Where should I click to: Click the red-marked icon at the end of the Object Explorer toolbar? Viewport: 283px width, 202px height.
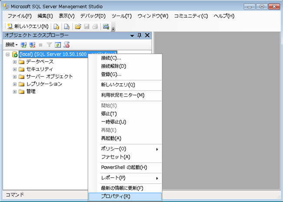click(x=67, y=45)
